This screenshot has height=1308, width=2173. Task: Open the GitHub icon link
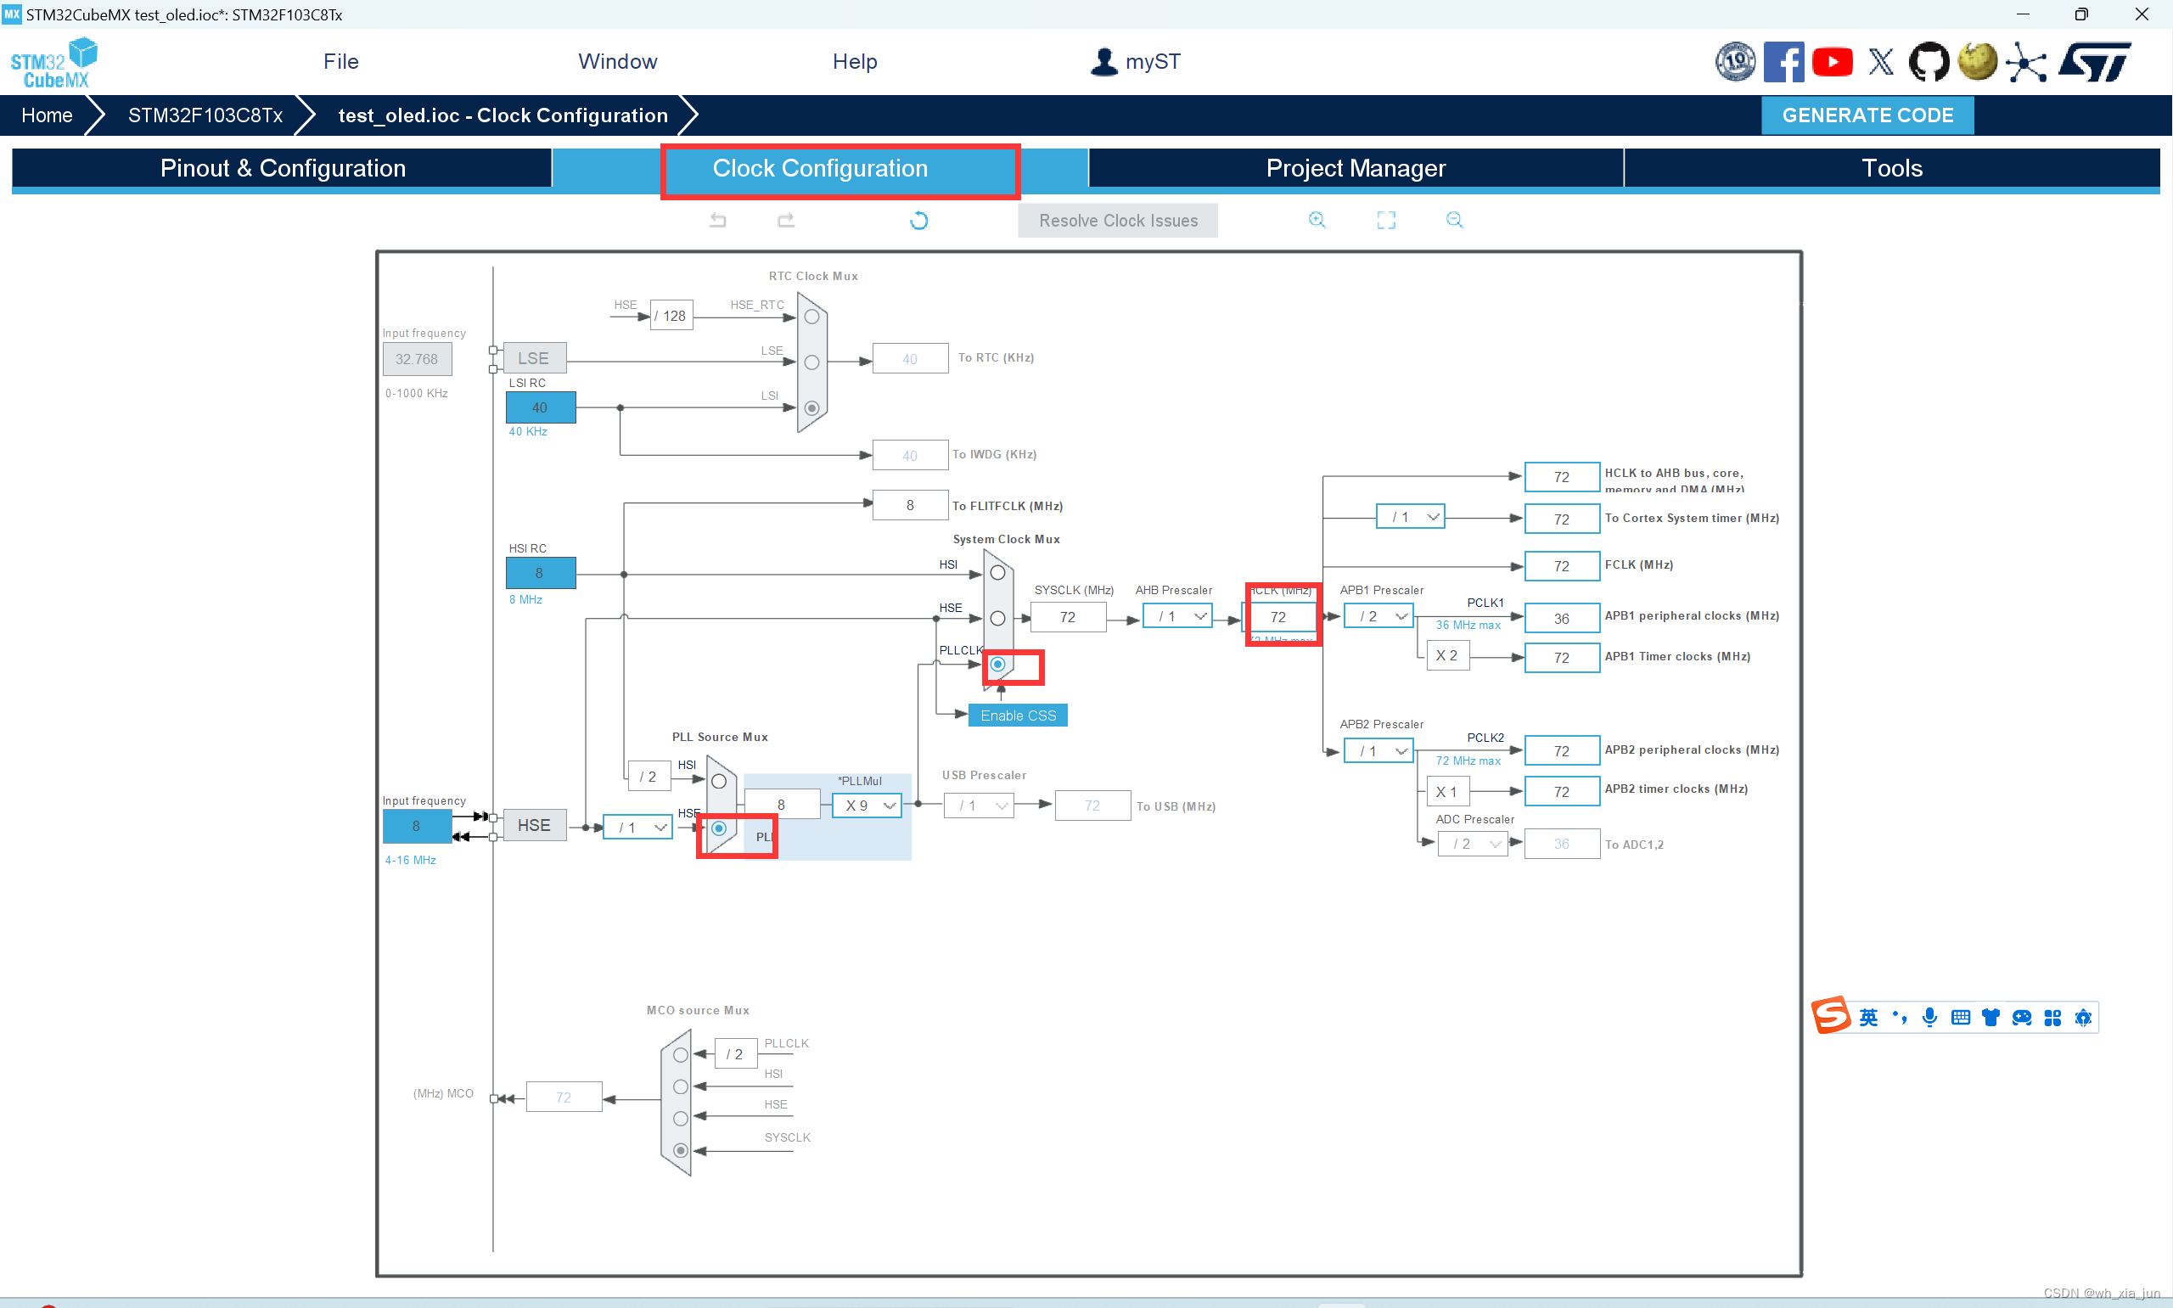[x=1928, y=63]
